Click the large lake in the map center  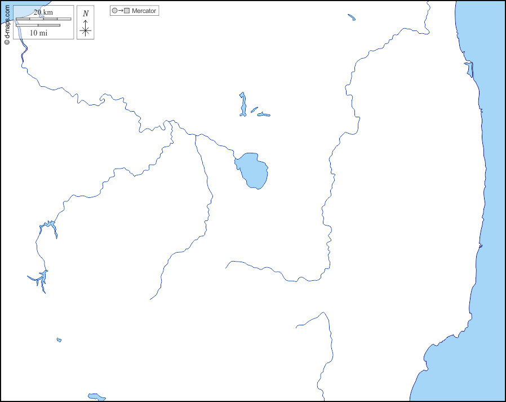[252, 170]
